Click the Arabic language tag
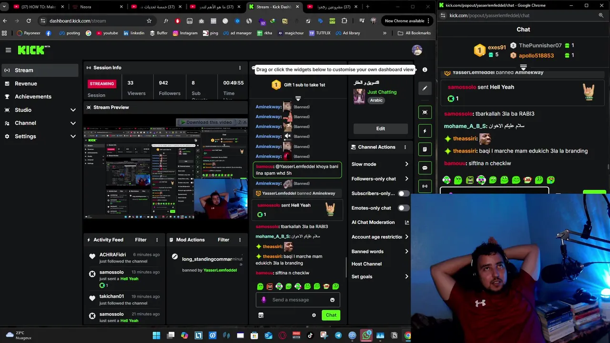 coord(376,101)
